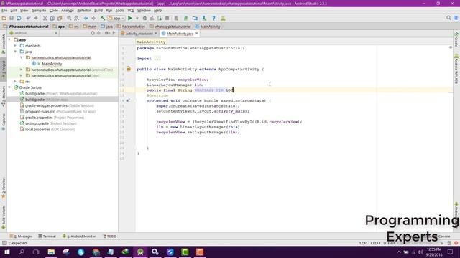Toggle the Favorites side panel
Viewport: 460px width, 258px height.
click(x=4, y=188)
